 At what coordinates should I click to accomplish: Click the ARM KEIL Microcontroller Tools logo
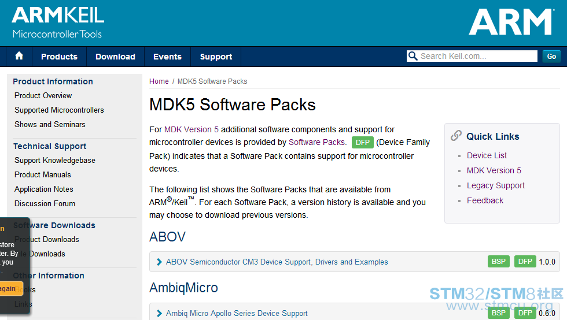point(58,23)
